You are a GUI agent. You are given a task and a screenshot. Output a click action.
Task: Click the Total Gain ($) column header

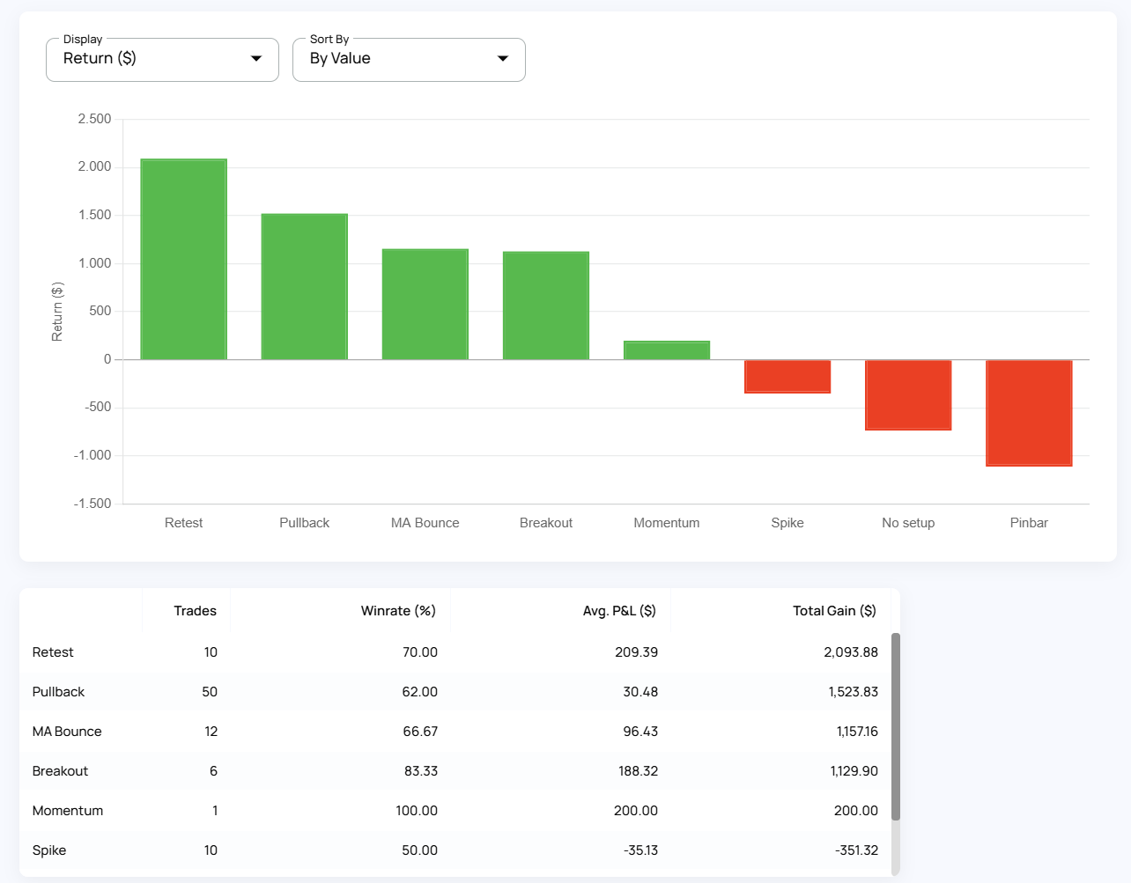pos(833,611)
